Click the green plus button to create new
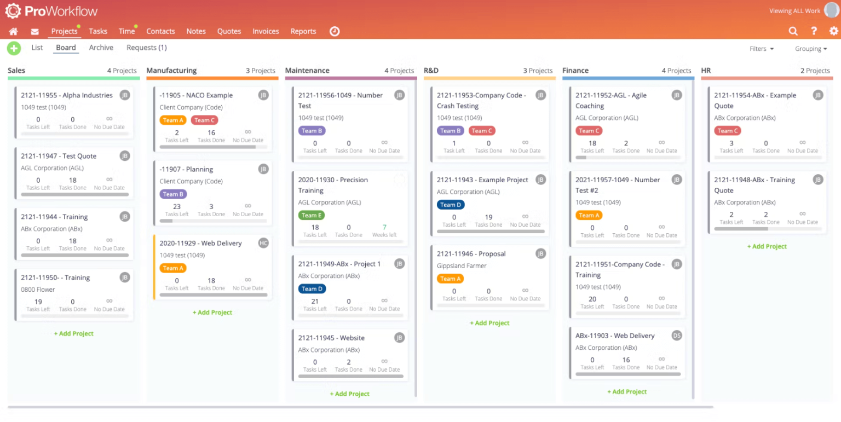The width and height of the screenshot is (841, 422). [14, 48]
